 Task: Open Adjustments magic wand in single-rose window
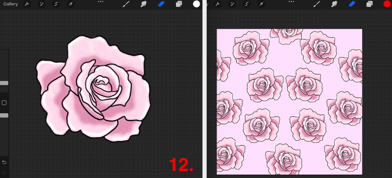click(x=42, y=4)
